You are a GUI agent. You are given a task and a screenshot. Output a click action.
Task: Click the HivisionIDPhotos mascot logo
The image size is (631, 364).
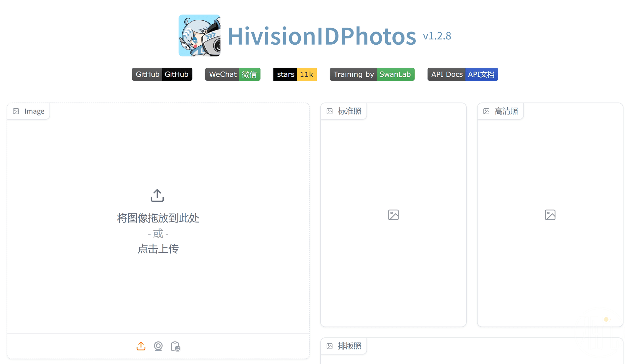(199, 35)
